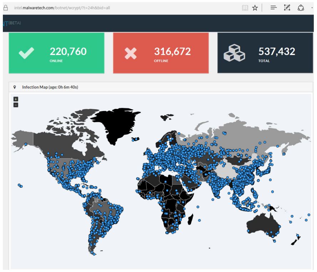Click the ONLINE label on green card
The width and height of the screenshot is (317, 272).
pos(56,61)
